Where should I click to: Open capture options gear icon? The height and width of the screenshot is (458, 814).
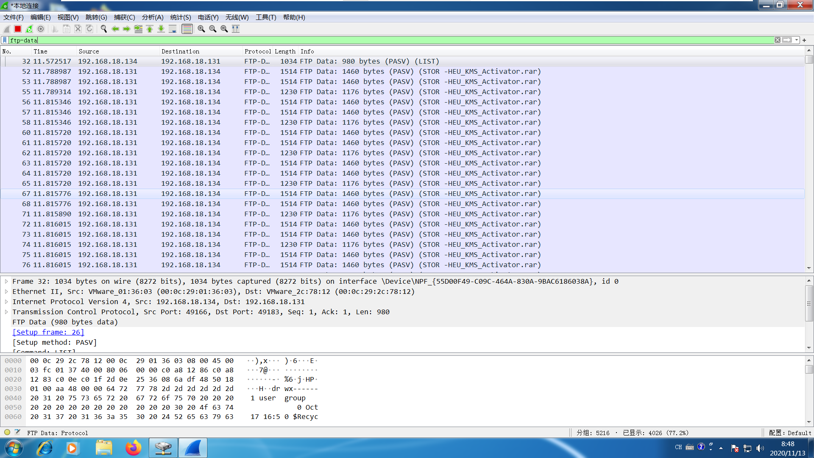tap(41, 29)
